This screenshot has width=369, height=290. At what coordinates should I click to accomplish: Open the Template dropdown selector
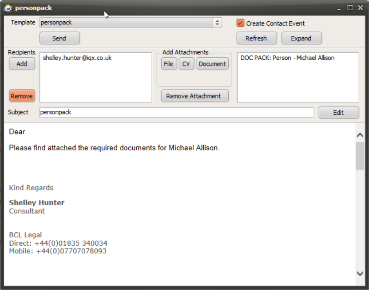click(x=131, y=23)
